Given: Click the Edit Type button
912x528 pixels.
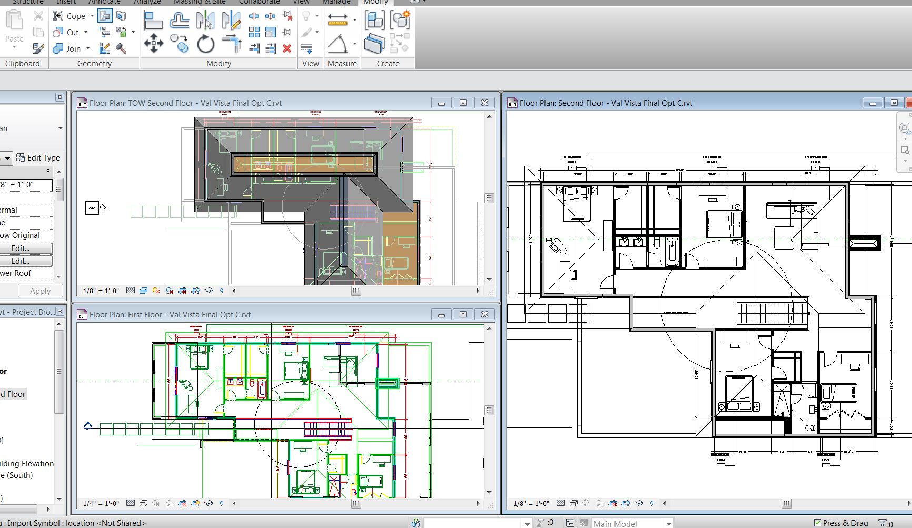Looking at the screenshot, I should pos(38,157).
